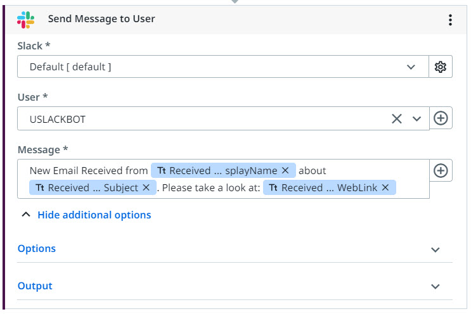471x314 pixels.
Task: Open Slack connection settings gear
Action: (x=441, y=66)
